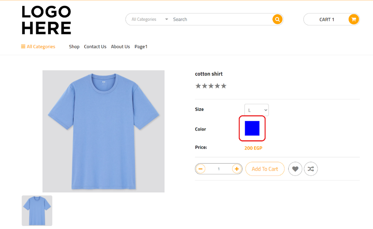Click the orange search magnifier icon
Image resolution: width=373 pixels, height=229 pixels.
(x=277, y=19)
